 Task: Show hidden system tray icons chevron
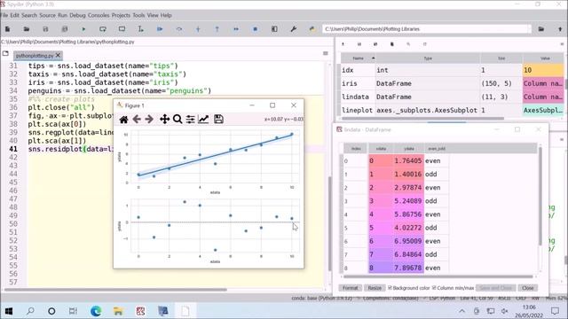[x=461, y=311]
